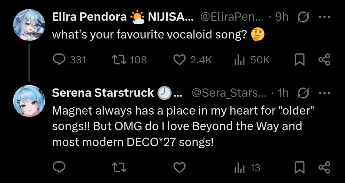
Task: Reply to Elira Pendora's tweet
Action: tap(59, 60)
